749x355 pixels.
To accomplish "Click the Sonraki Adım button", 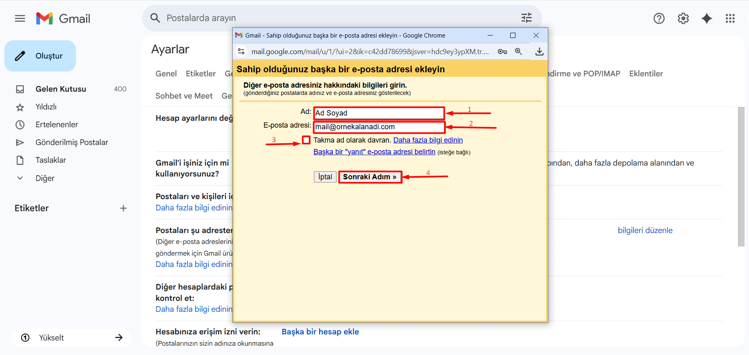I will tap(370, 177).
